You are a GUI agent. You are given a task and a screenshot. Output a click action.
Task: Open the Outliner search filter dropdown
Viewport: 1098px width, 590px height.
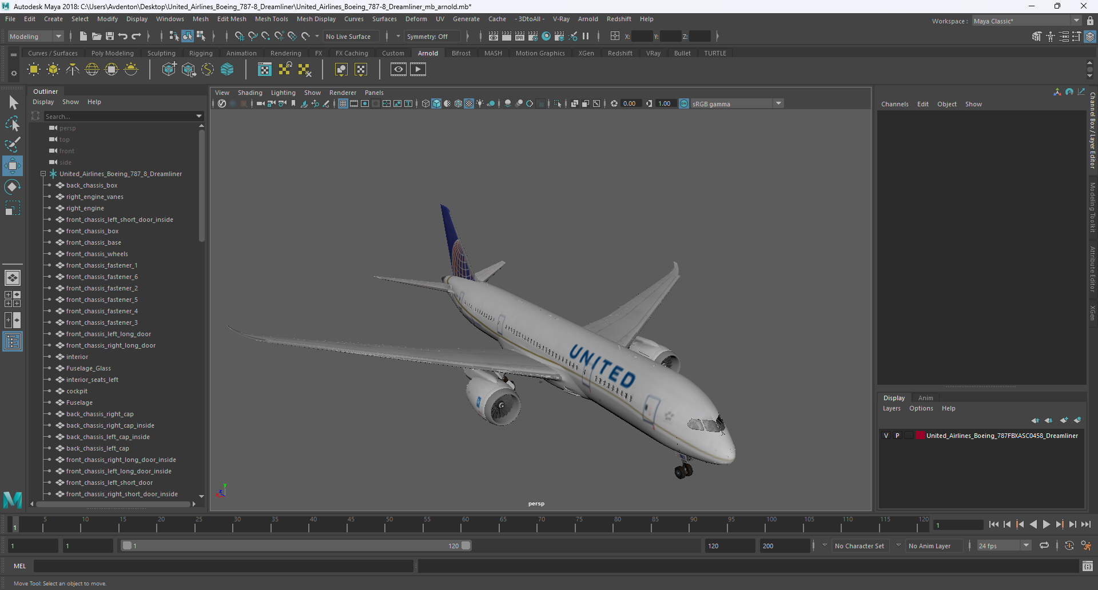tap(199, 116)
